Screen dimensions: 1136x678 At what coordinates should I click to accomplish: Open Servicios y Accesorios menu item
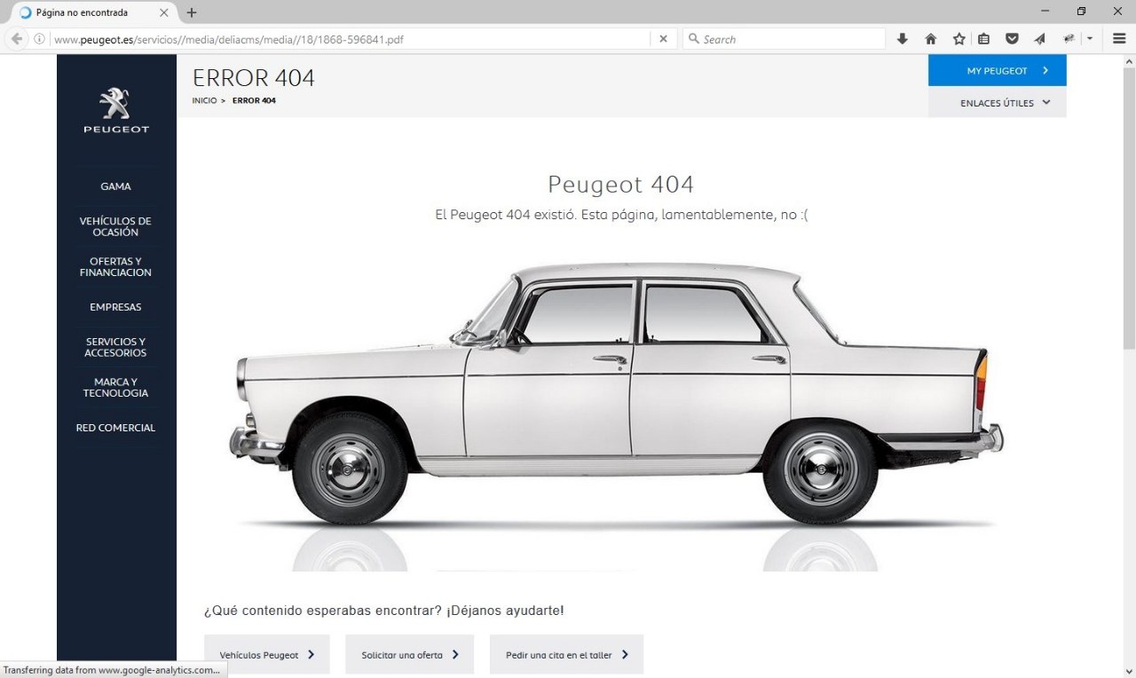[x=115, y=347]
